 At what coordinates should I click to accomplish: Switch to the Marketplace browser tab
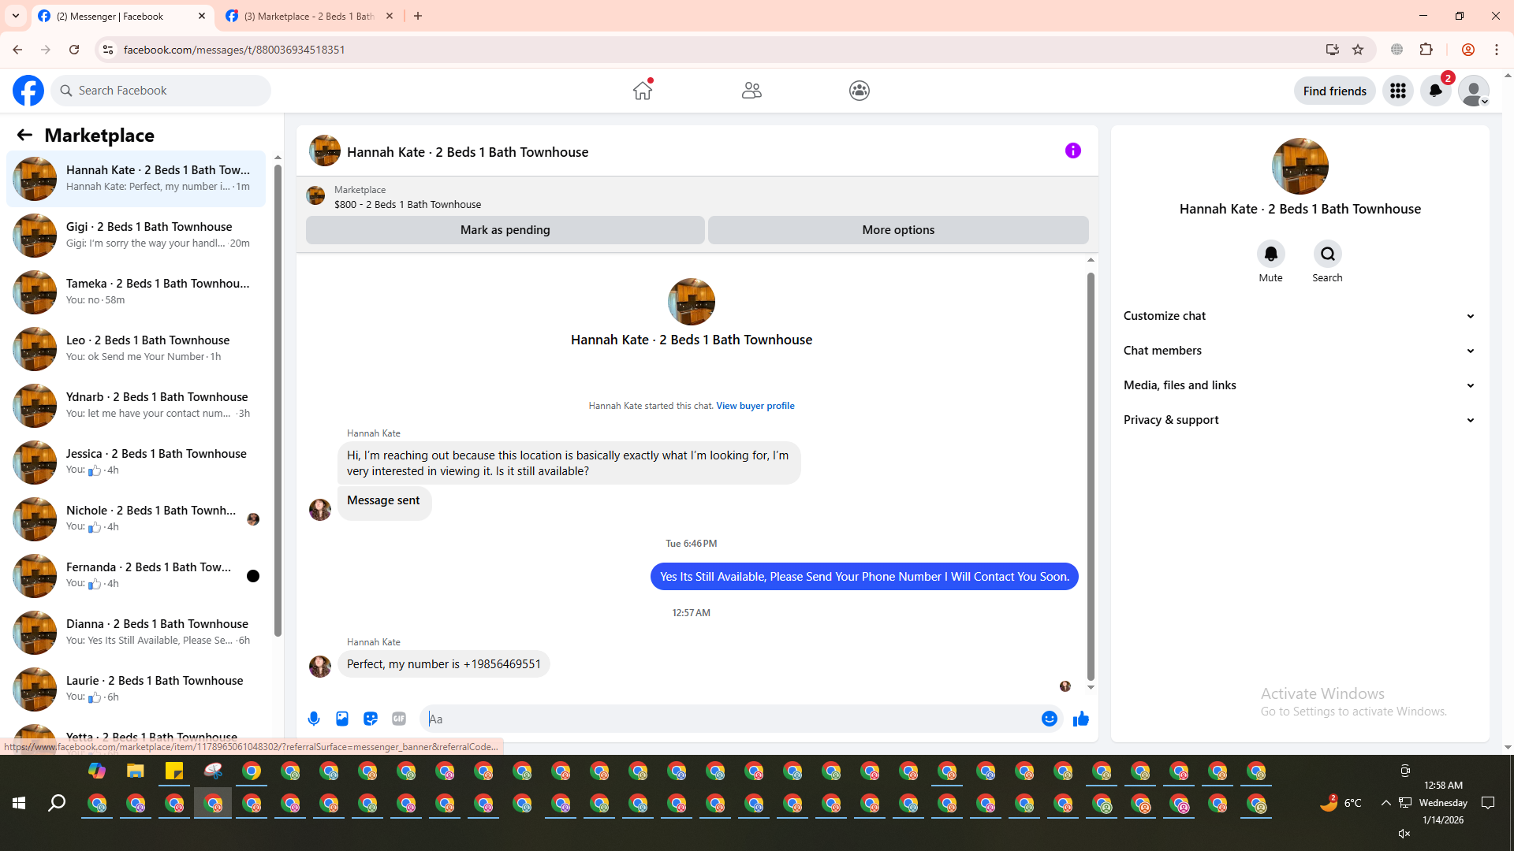309,16
